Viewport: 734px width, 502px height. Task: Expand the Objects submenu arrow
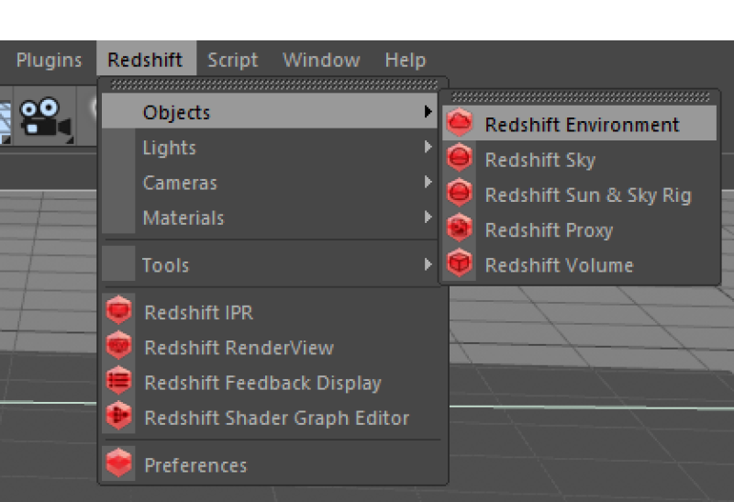428,111
